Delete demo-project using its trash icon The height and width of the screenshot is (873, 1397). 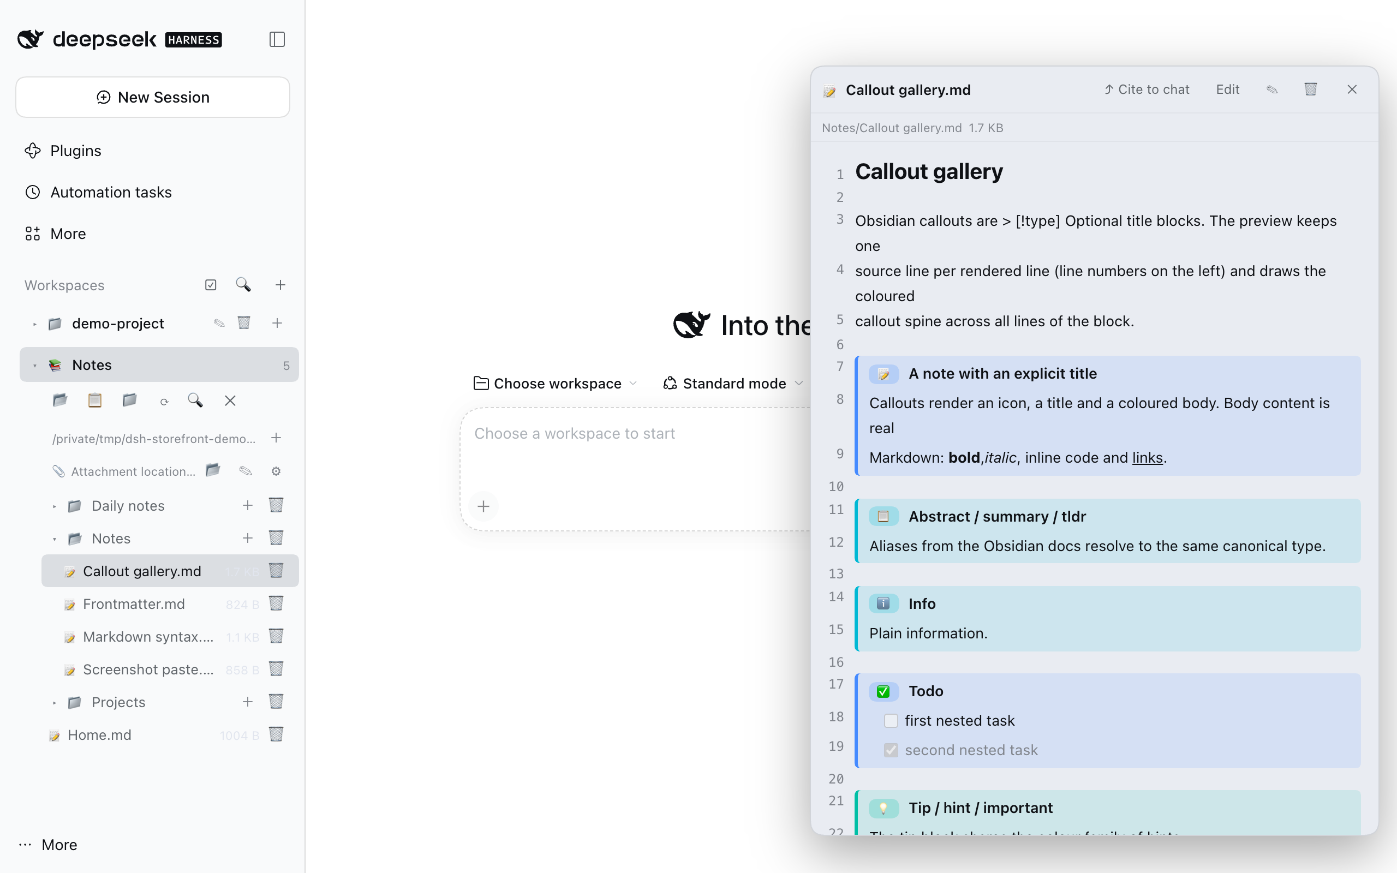pos(244,324)
